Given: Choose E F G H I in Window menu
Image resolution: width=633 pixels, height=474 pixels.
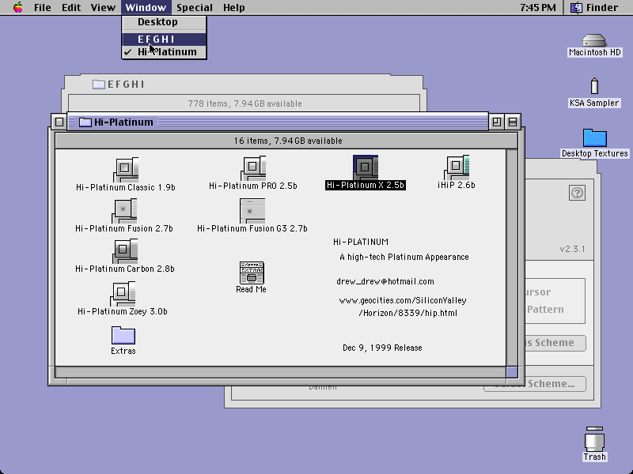Looking at the screenshot, I should point(164,39).
